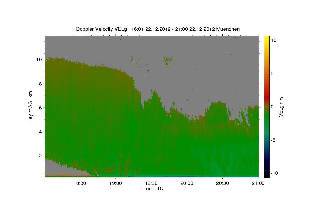The height and width of the screenshot is (213, 320).
Task: Click the yellow top of the colorbar
Action: (x=267, y=39)
